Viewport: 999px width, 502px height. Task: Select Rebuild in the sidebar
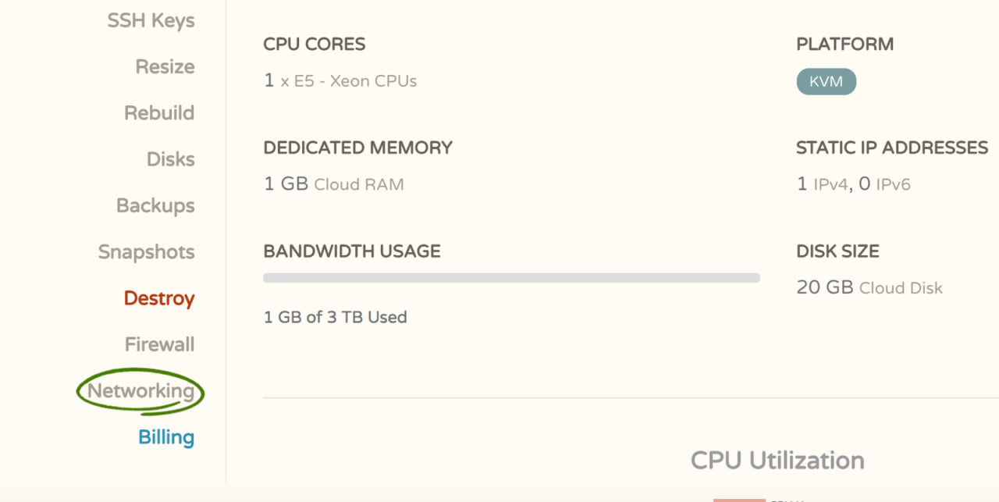pyautogui.click(x=159, y=113)
